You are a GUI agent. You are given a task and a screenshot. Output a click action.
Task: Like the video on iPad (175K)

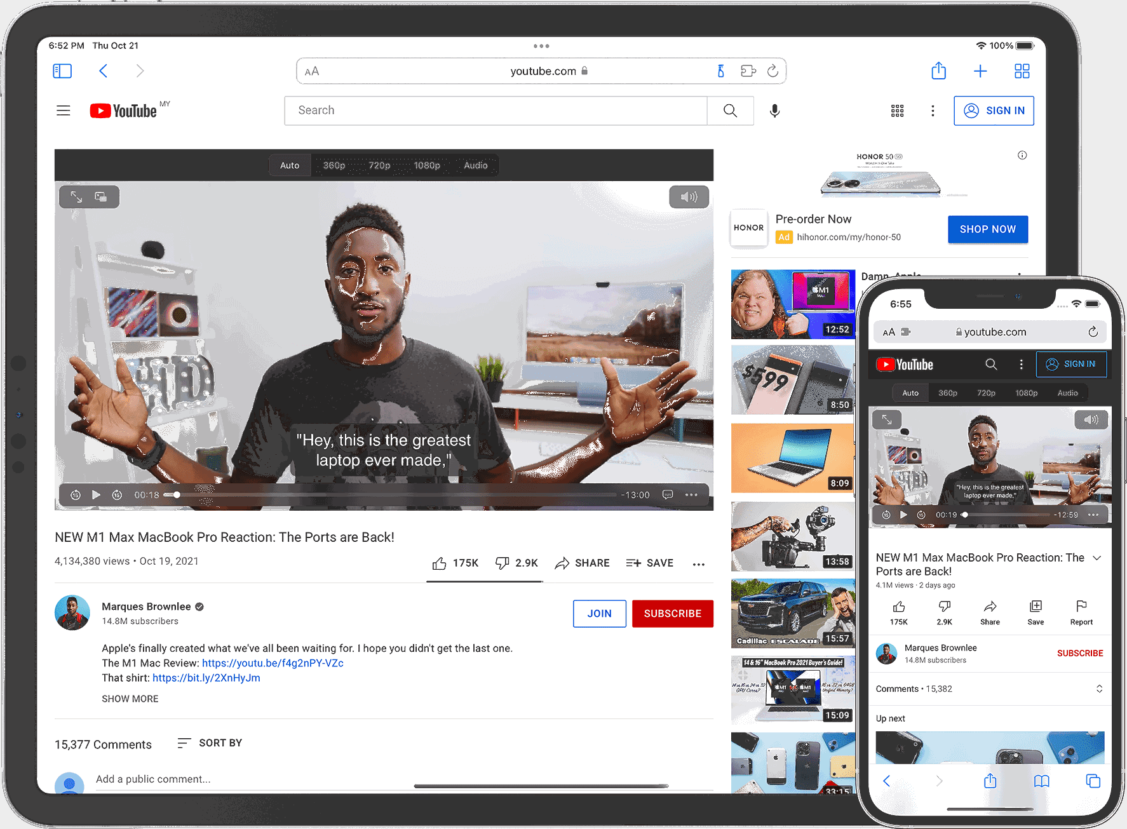[455, 563]
